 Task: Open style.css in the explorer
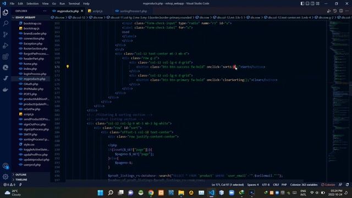[x=29, y=144]
